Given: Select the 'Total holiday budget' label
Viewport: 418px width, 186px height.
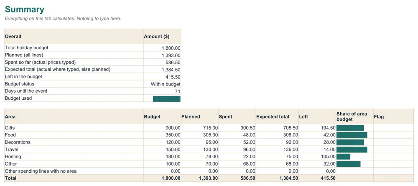Looking at the screenshot, I should 27,48.
